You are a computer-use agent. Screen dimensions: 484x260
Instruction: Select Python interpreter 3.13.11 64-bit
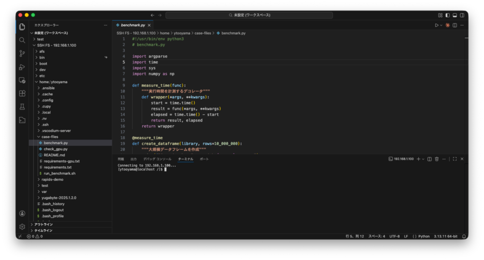445,236
